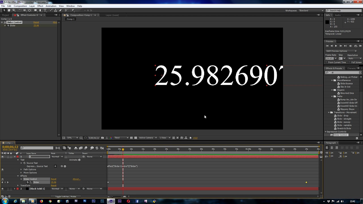Select the Pen tool
The width and height of the screenshot is (363, 204).
[x=40, y=10]
